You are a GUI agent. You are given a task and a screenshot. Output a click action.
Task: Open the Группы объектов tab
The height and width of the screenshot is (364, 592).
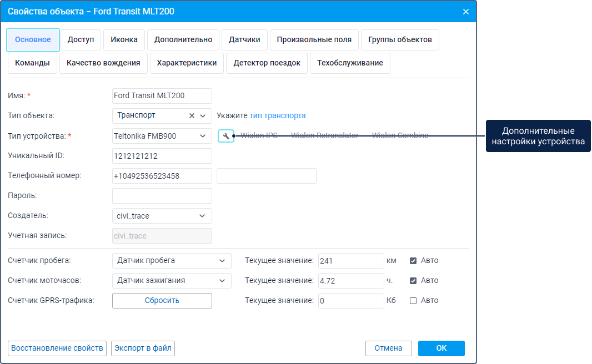point(400,39)
